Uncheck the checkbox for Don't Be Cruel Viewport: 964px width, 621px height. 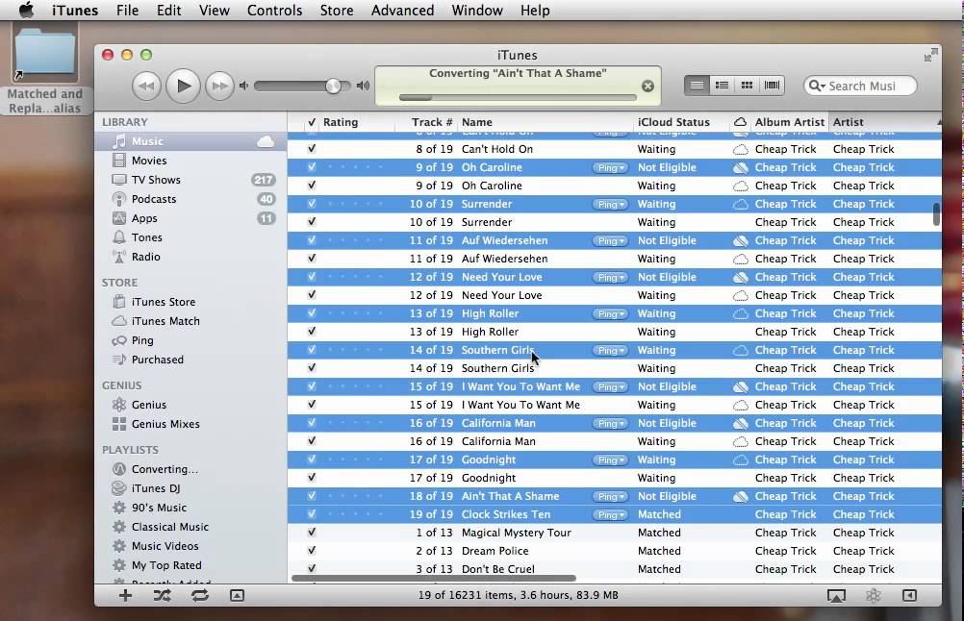point(312,568)
